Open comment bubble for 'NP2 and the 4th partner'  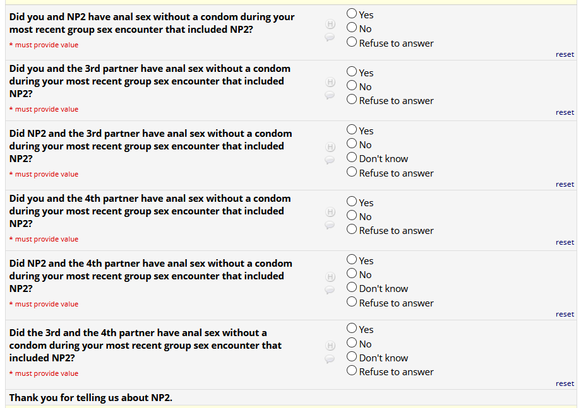330,290
